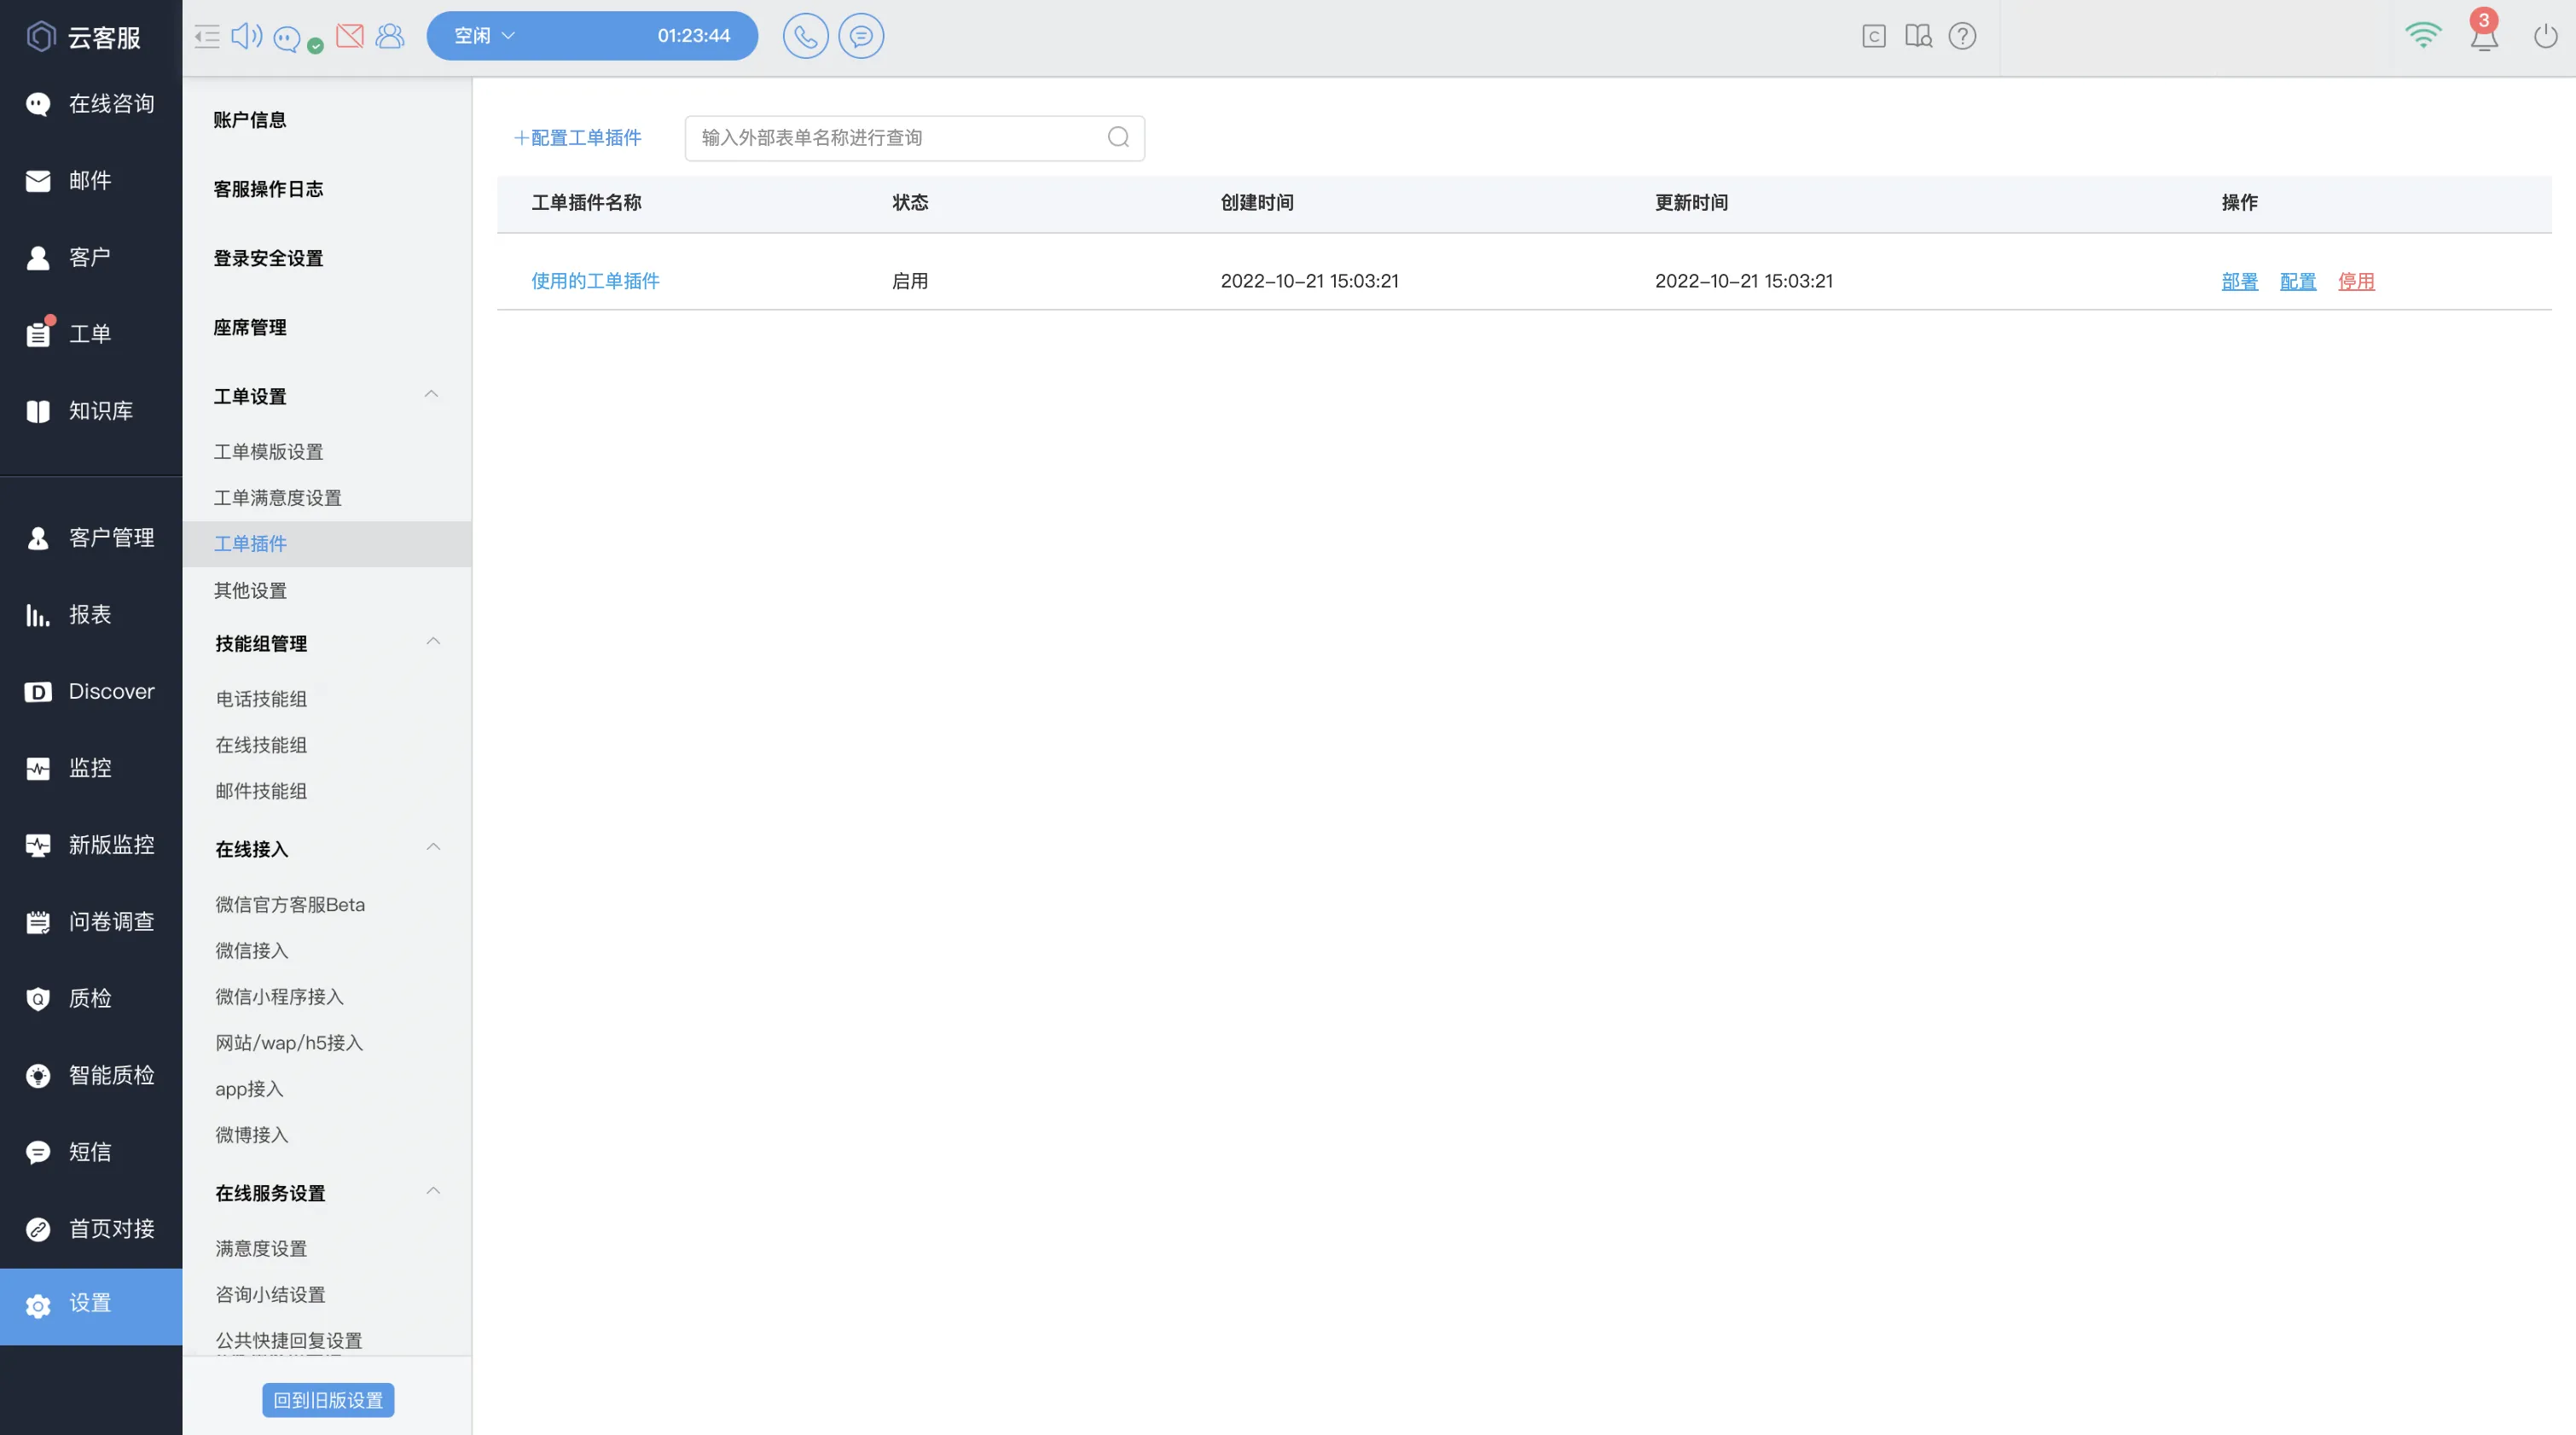Select app接入
The width and height of the screenshot is (2576, 1435).
[249, 1089]
